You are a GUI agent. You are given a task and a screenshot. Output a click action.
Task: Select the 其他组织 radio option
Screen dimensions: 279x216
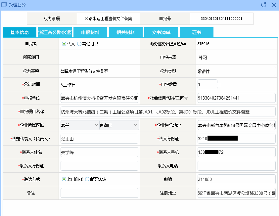pos(79,44)
